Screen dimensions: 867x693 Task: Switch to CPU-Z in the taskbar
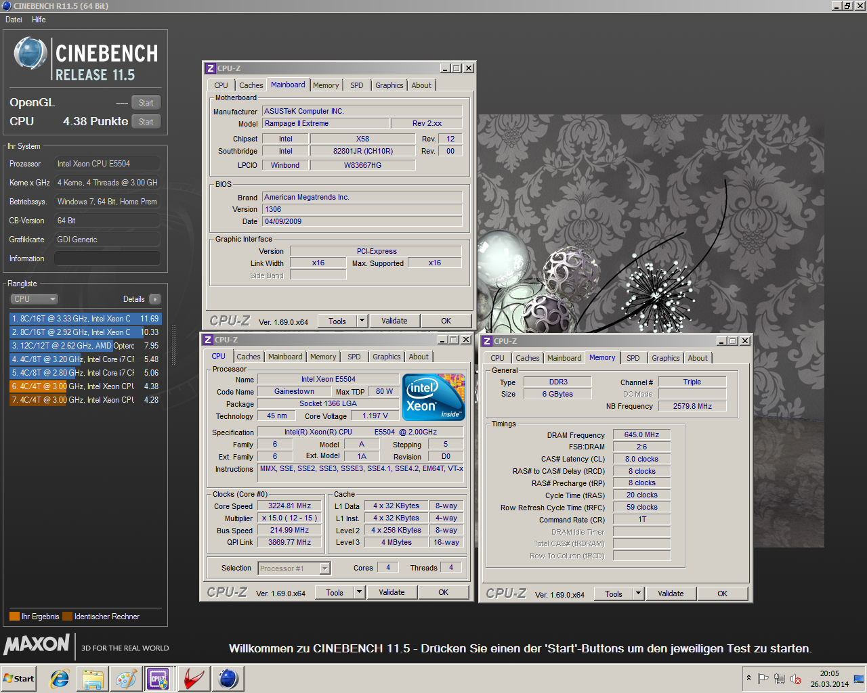point(158,679)
